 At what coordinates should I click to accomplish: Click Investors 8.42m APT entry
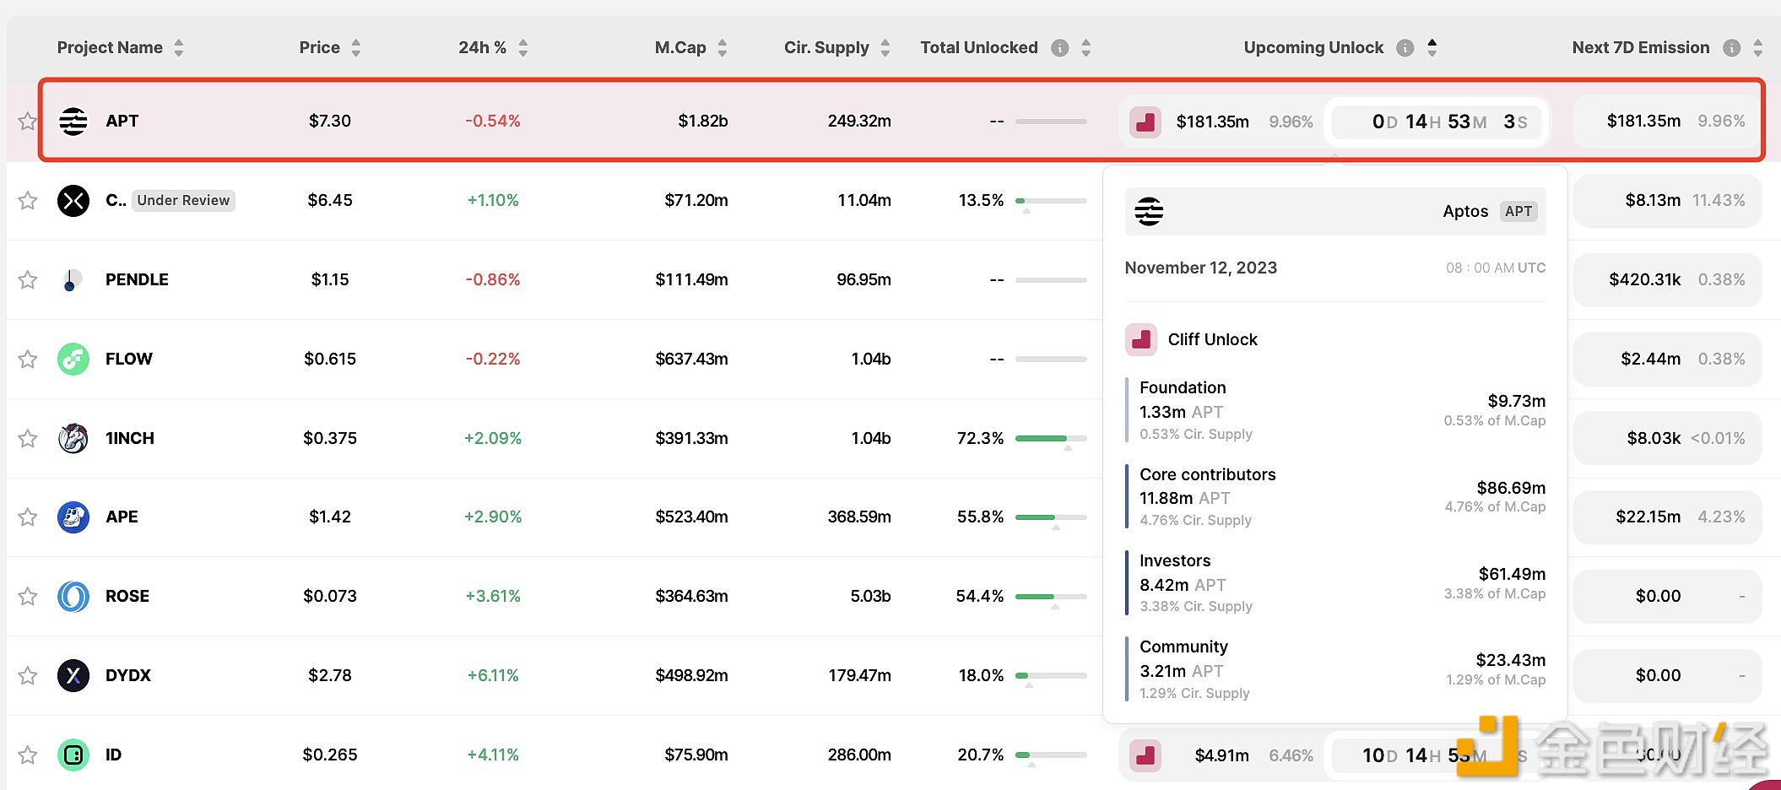[x=1335, y=583]
